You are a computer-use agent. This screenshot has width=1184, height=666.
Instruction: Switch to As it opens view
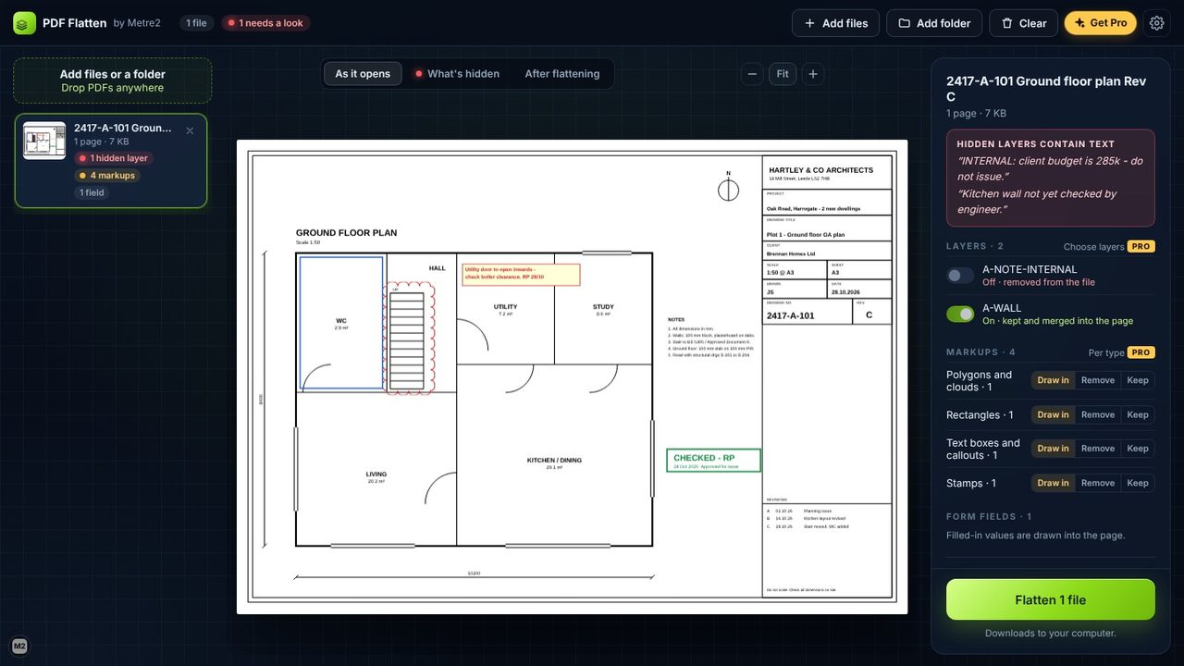click(363, 74)
